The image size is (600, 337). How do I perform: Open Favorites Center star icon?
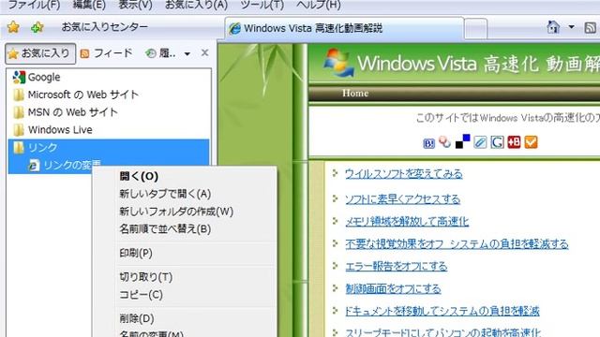point(13,27)
